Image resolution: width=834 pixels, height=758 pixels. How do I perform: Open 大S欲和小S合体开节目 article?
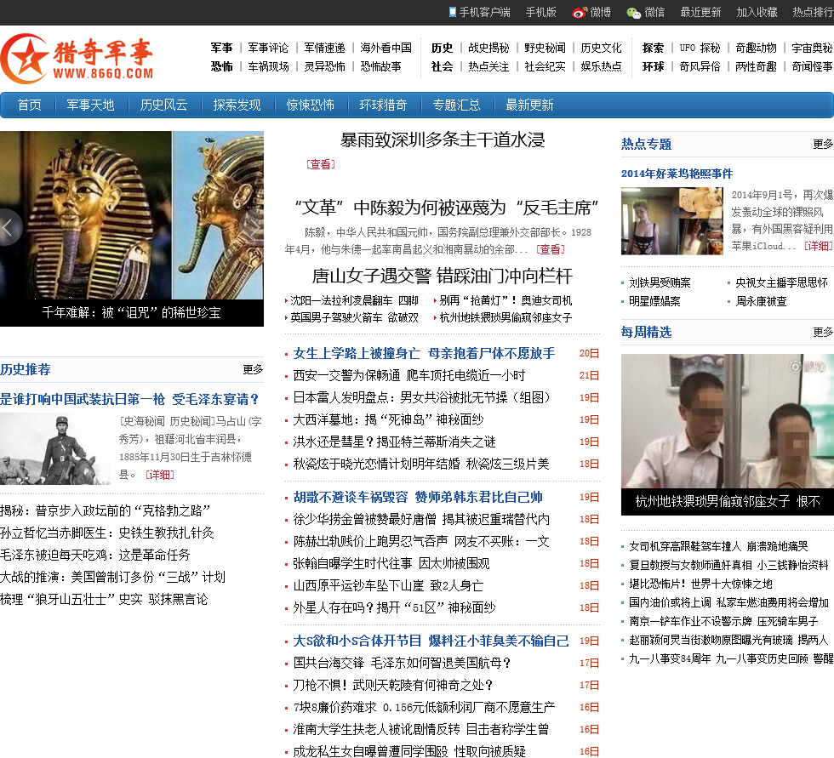(x=431, y=641)
